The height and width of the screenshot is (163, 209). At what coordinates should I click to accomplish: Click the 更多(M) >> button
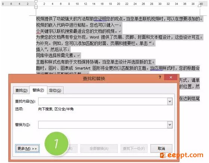click(x=27, y=148)
